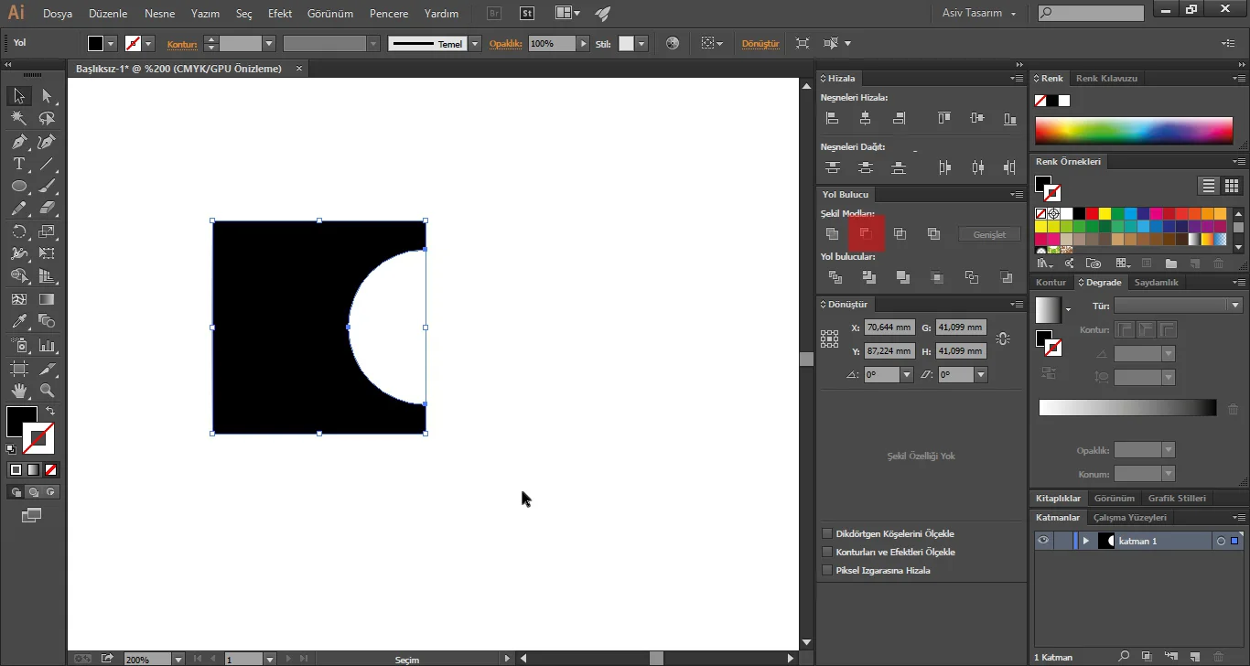This screenshot has height=666, width=1250.
Task: Click the Genişlet button in Yol Bulucu
Action: click(989, 234)
